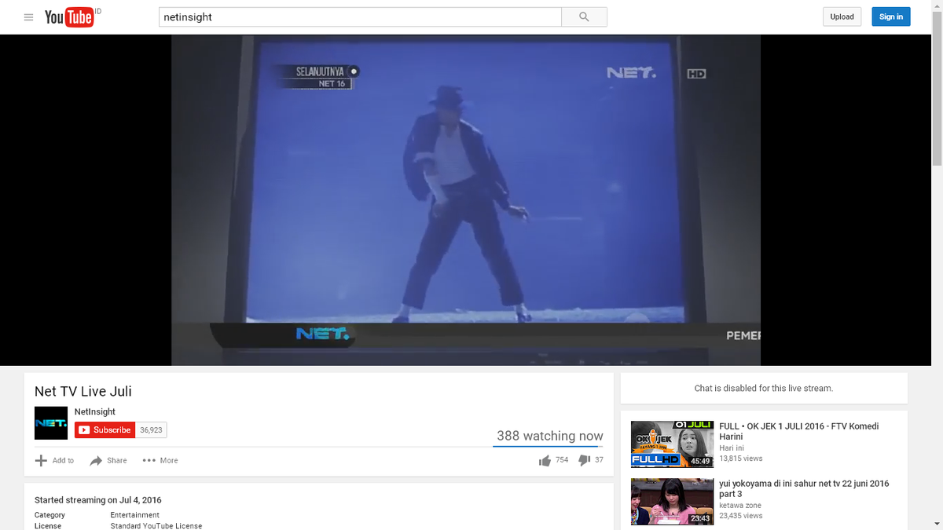Open the ketawa zone channel link
The image size is (943, 530).
(740, 506)
